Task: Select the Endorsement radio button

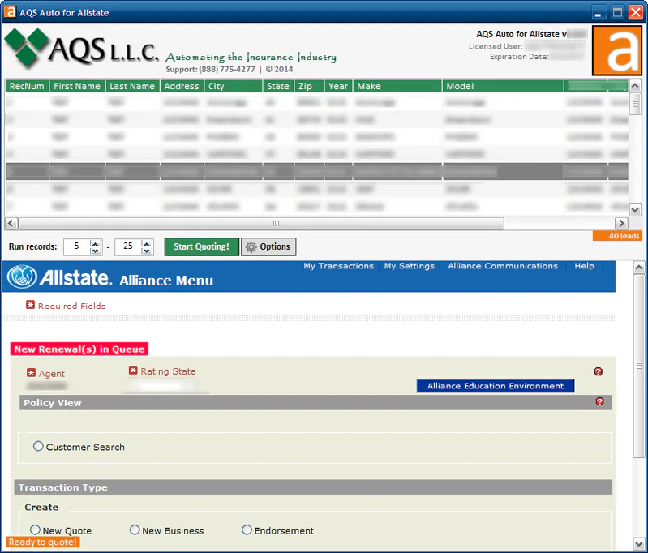Action: point(247,529)
